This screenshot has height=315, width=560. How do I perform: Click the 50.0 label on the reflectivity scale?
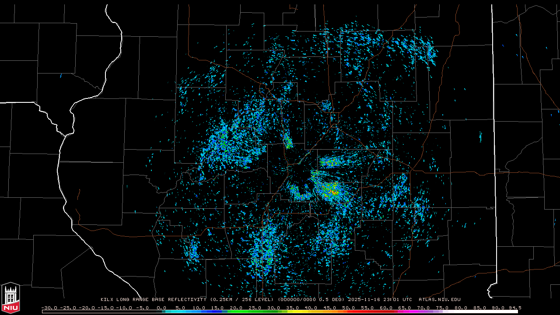[348, 308]
